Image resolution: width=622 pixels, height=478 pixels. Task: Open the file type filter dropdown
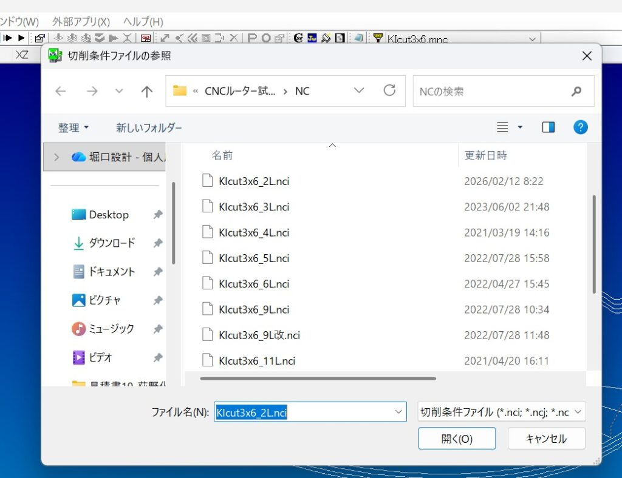pyautogui.click(x=502, y=412)
